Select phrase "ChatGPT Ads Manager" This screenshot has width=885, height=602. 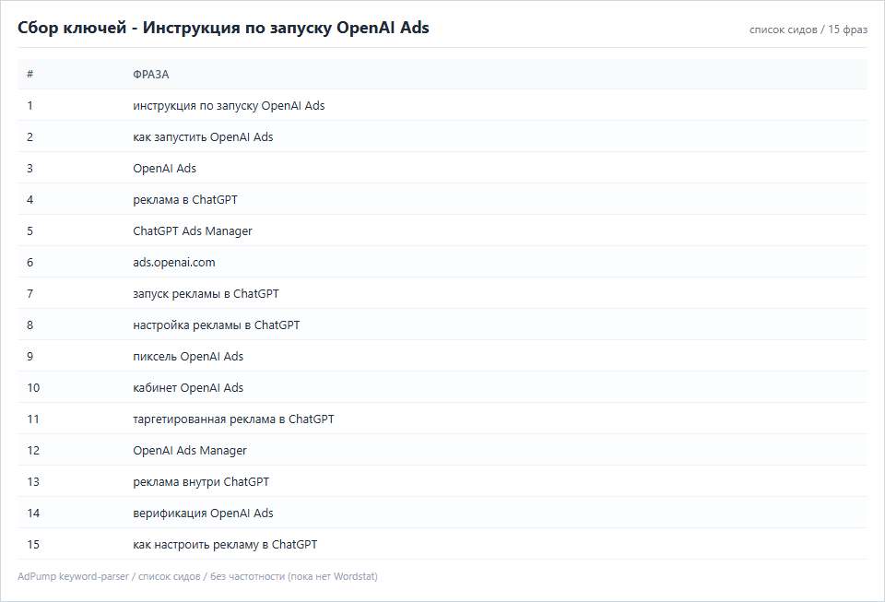[x=193, y=231]
